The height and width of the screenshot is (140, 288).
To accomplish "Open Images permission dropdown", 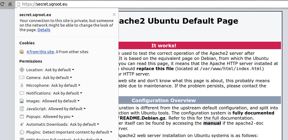I will [61, 101].
